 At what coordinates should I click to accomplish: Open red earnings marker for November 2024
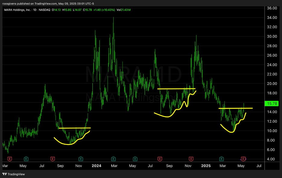coord(191,159)
